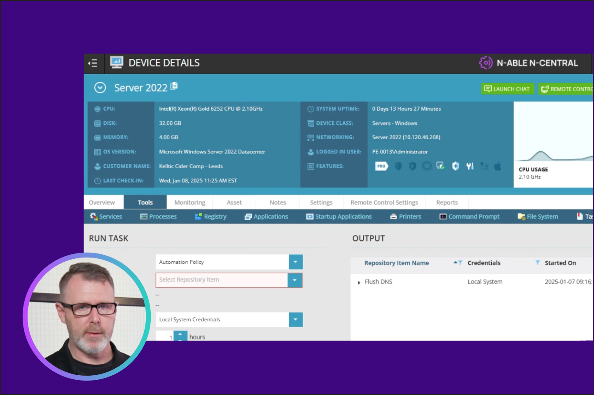Click the Launch Chat button
594x395 pixels.
[x=507, y=89]
